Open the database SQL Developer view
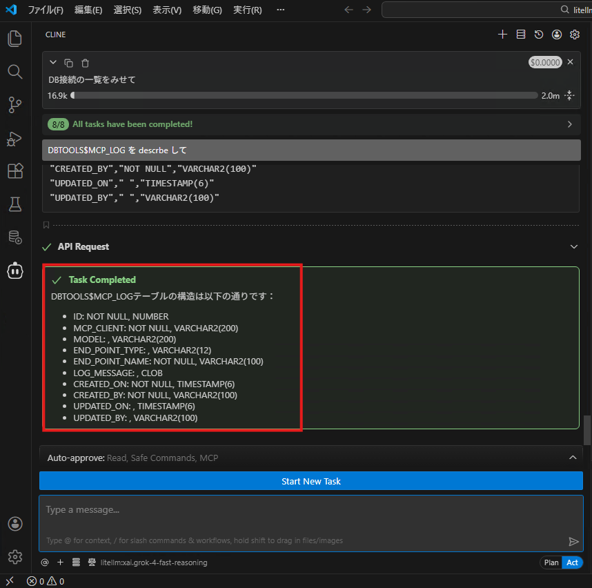 click(14, 237)
